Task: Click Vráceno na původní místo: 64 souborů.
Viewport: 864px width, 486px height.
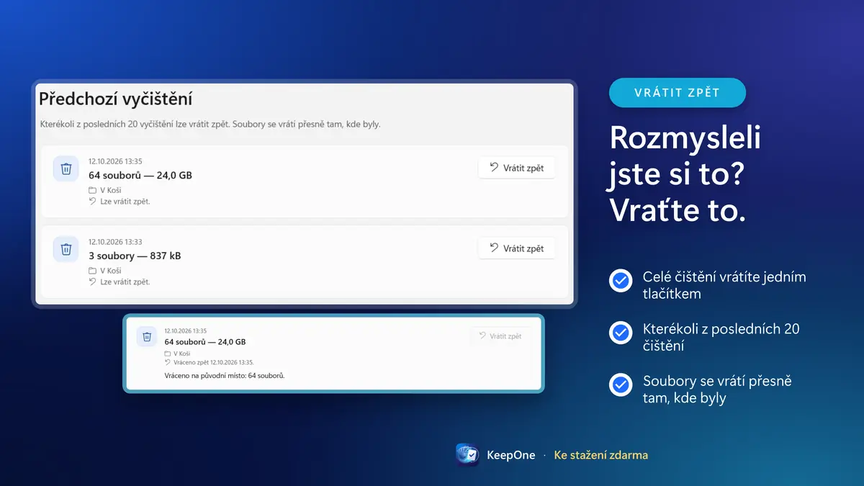Action: pos(225,376)
